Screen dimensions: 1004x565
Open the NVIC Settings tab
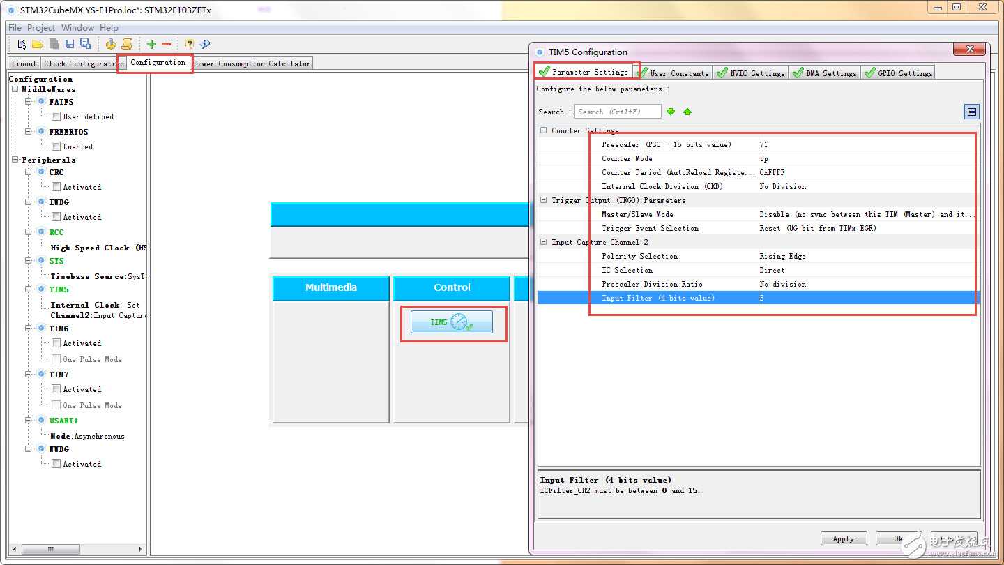click(x=751, y=73)
